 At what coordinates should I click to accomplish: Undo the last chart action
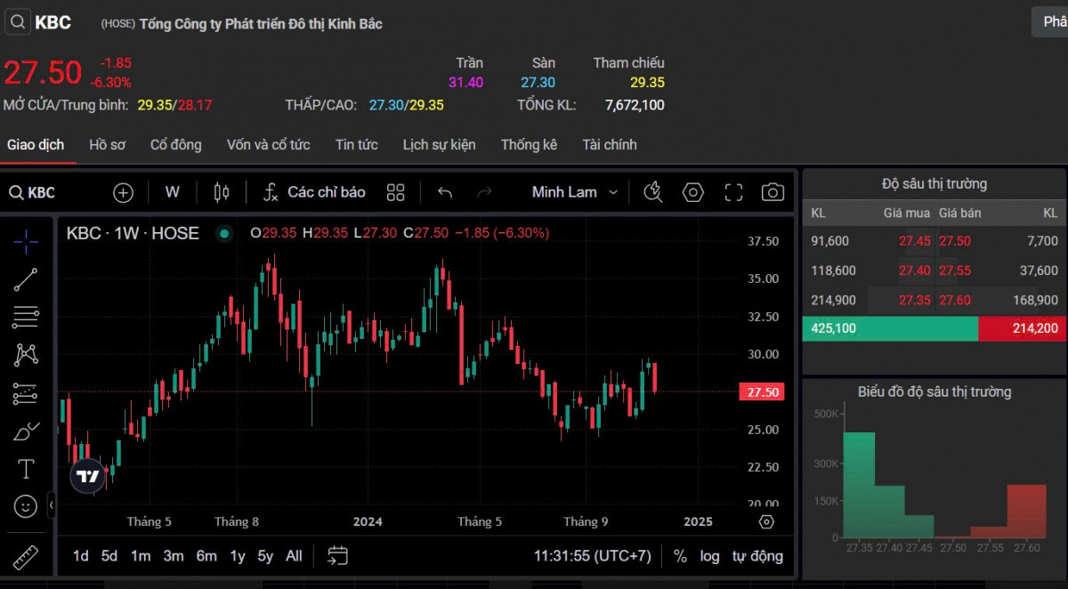445,192
